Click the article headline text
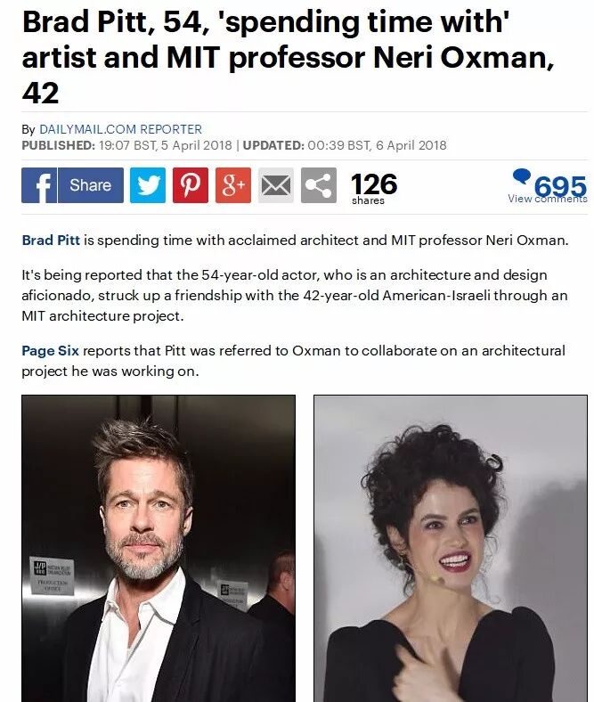The image size is (594, 702). click(x=289, y=58)
